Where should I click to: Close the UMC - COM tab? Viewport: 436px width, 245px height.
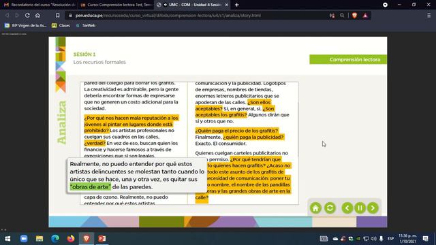point(227,5)
